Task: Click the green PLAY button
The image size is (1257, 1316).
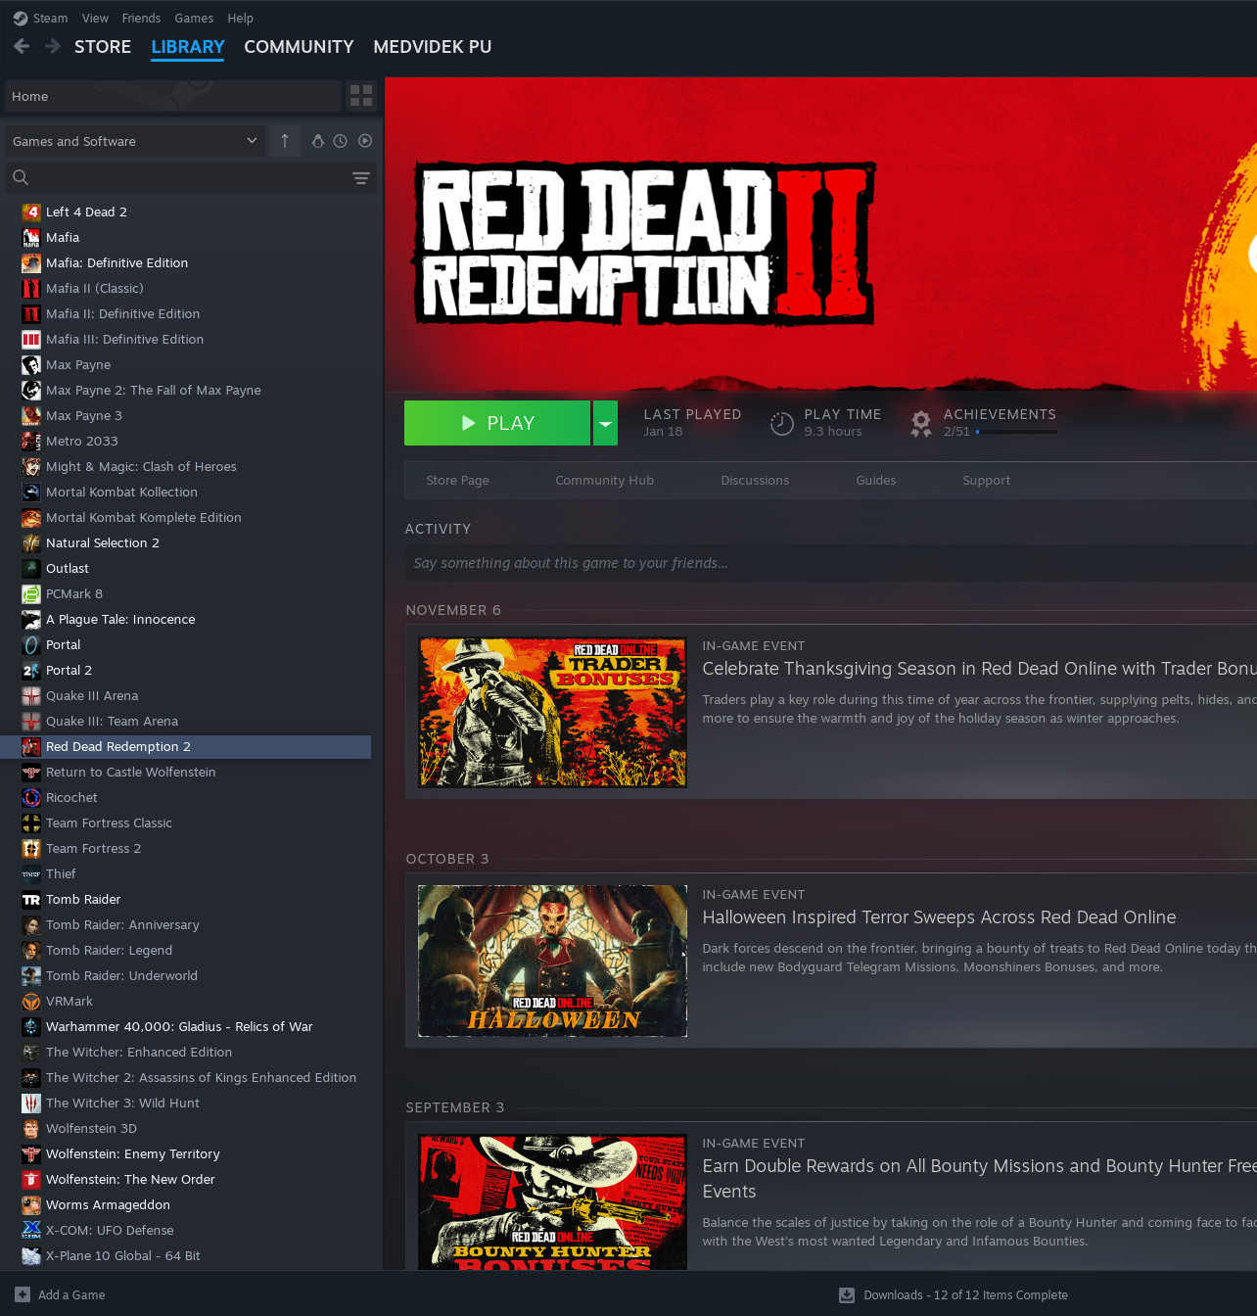Action: 497,423
